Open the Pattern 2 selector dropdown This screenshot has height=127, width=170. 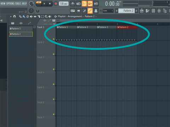point(126,11)
